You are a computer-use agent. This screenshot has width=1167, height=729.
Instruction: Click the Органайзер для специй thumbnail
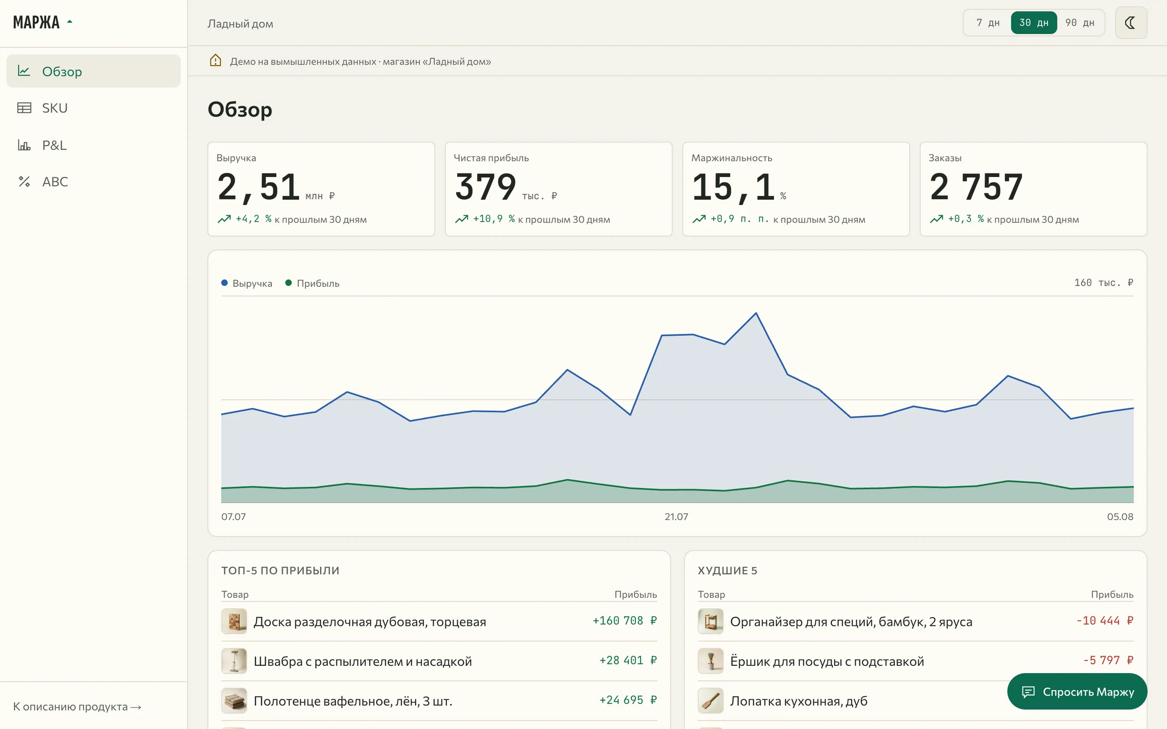point(710,621)
